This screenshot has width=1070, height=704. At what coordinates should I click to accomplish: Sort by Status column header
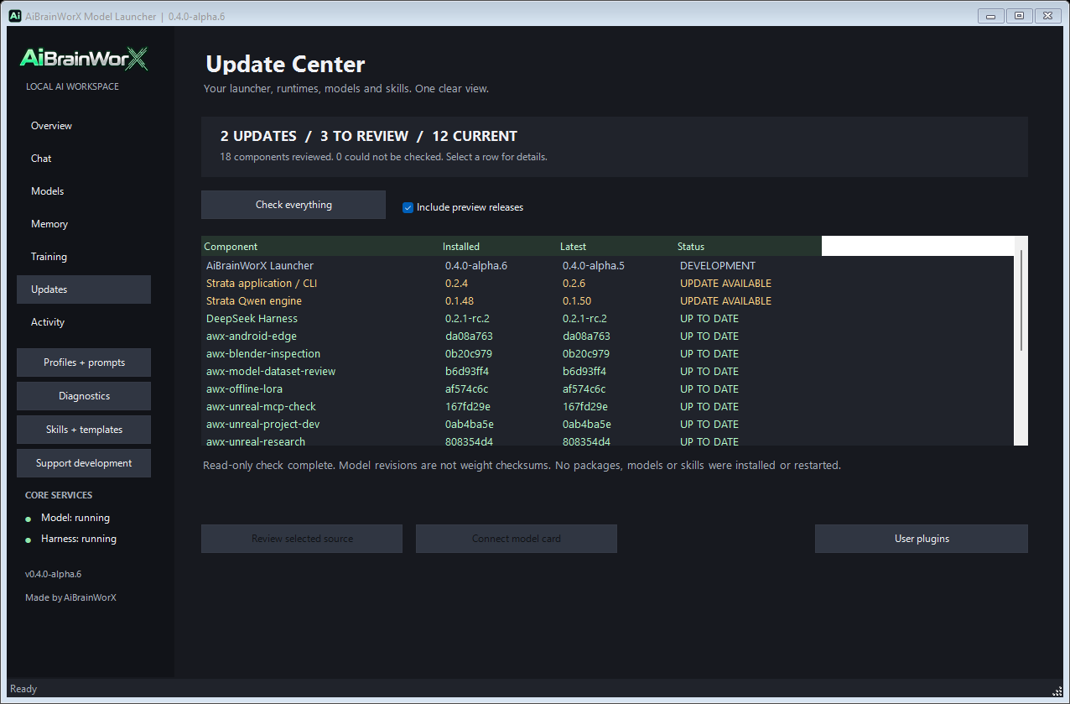click(x=748, y=247)
